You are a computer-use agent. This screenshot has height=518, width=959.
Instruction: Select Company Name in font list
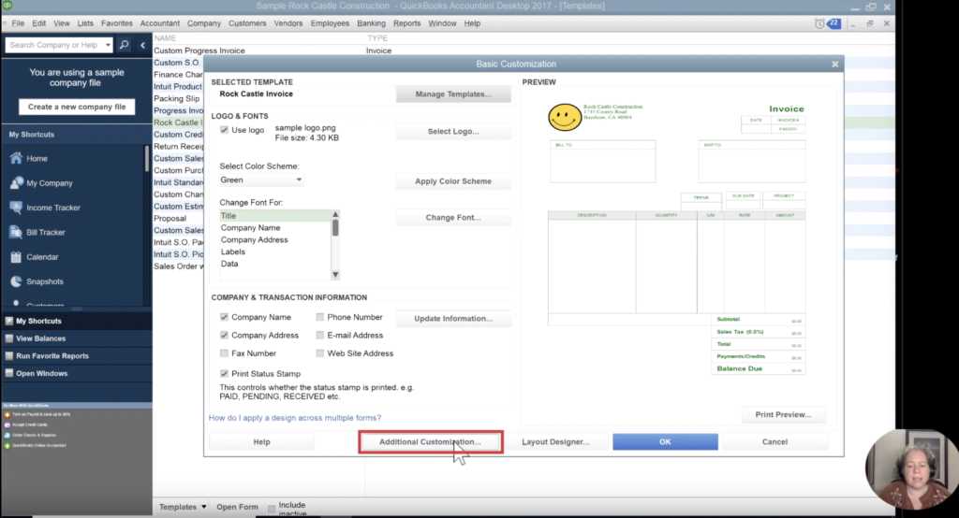274,228
